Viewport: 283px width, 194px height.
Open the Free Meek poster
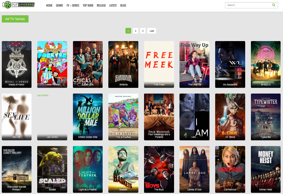click(159, 64)
